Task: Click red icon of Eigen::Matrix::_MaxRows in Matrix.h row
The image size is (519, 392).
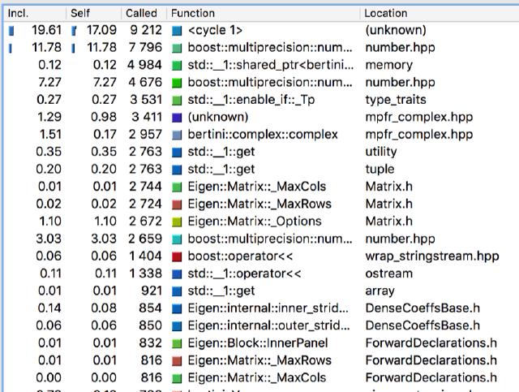Action: (177, 205)
